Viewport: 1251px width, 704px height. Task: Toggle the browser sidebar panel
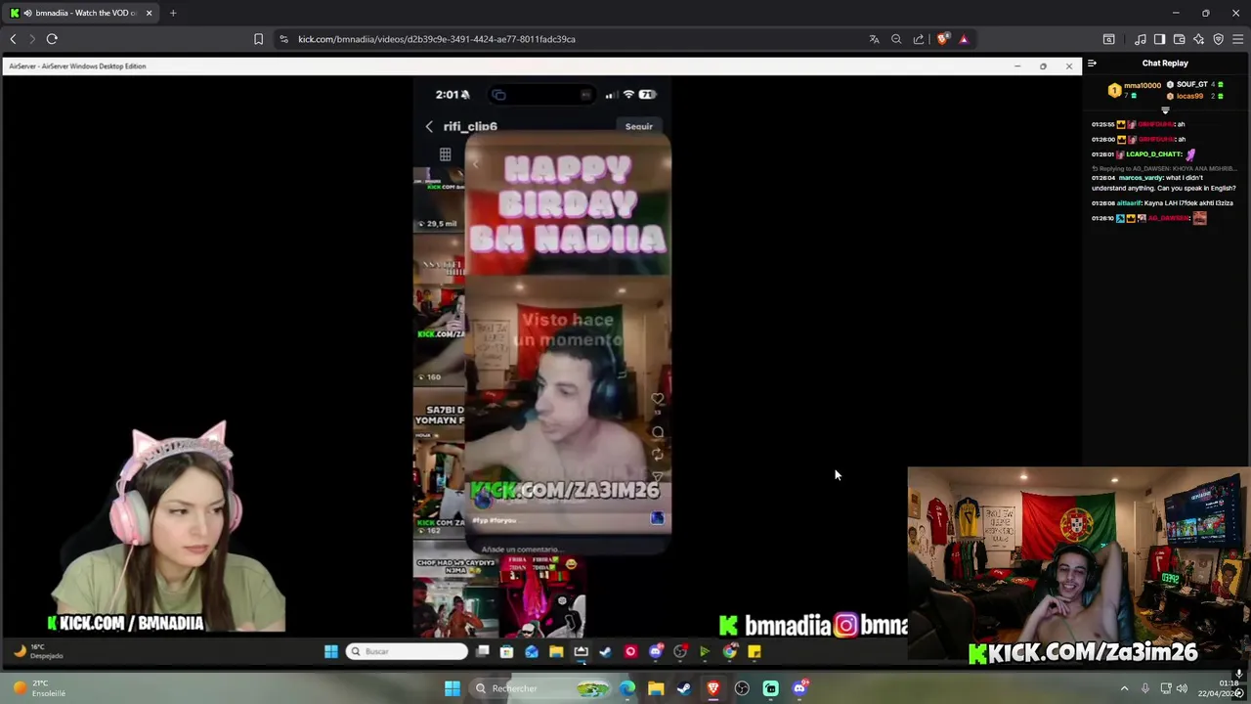[x=1159, y=39]
